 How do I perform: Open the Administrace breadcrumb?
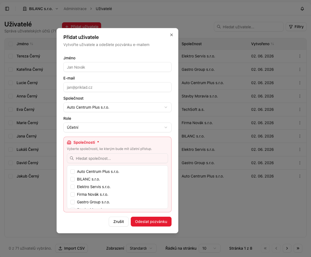tap(75, 9)
